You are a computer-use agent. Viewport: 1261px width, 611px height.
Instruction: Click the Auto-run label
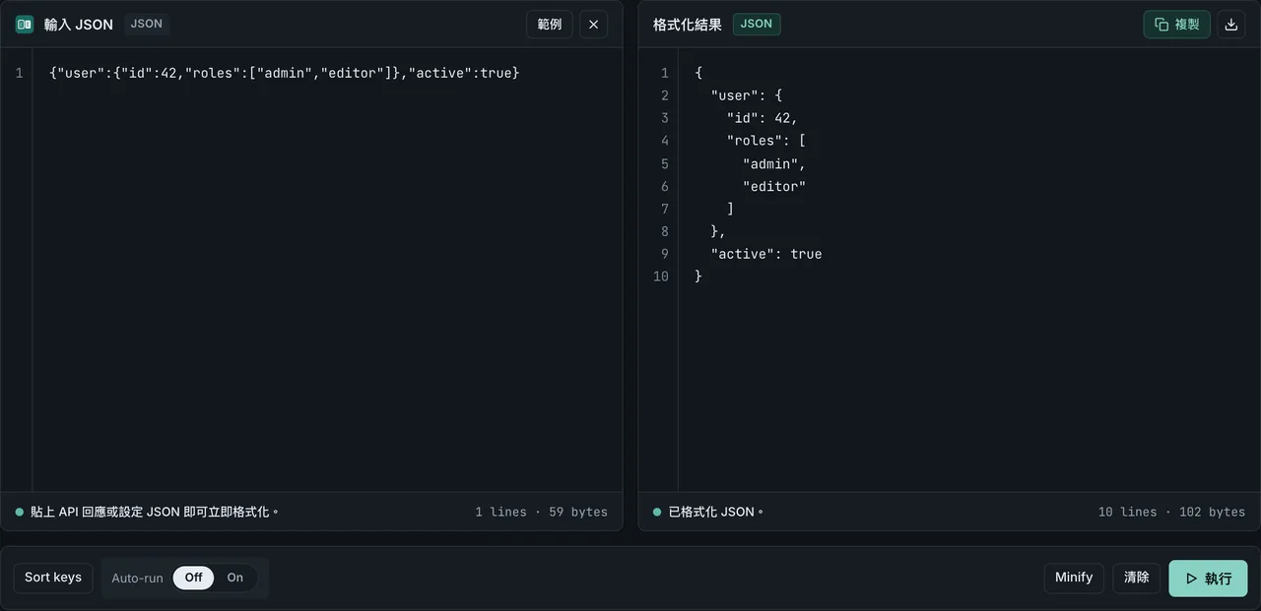pos(137,578)
